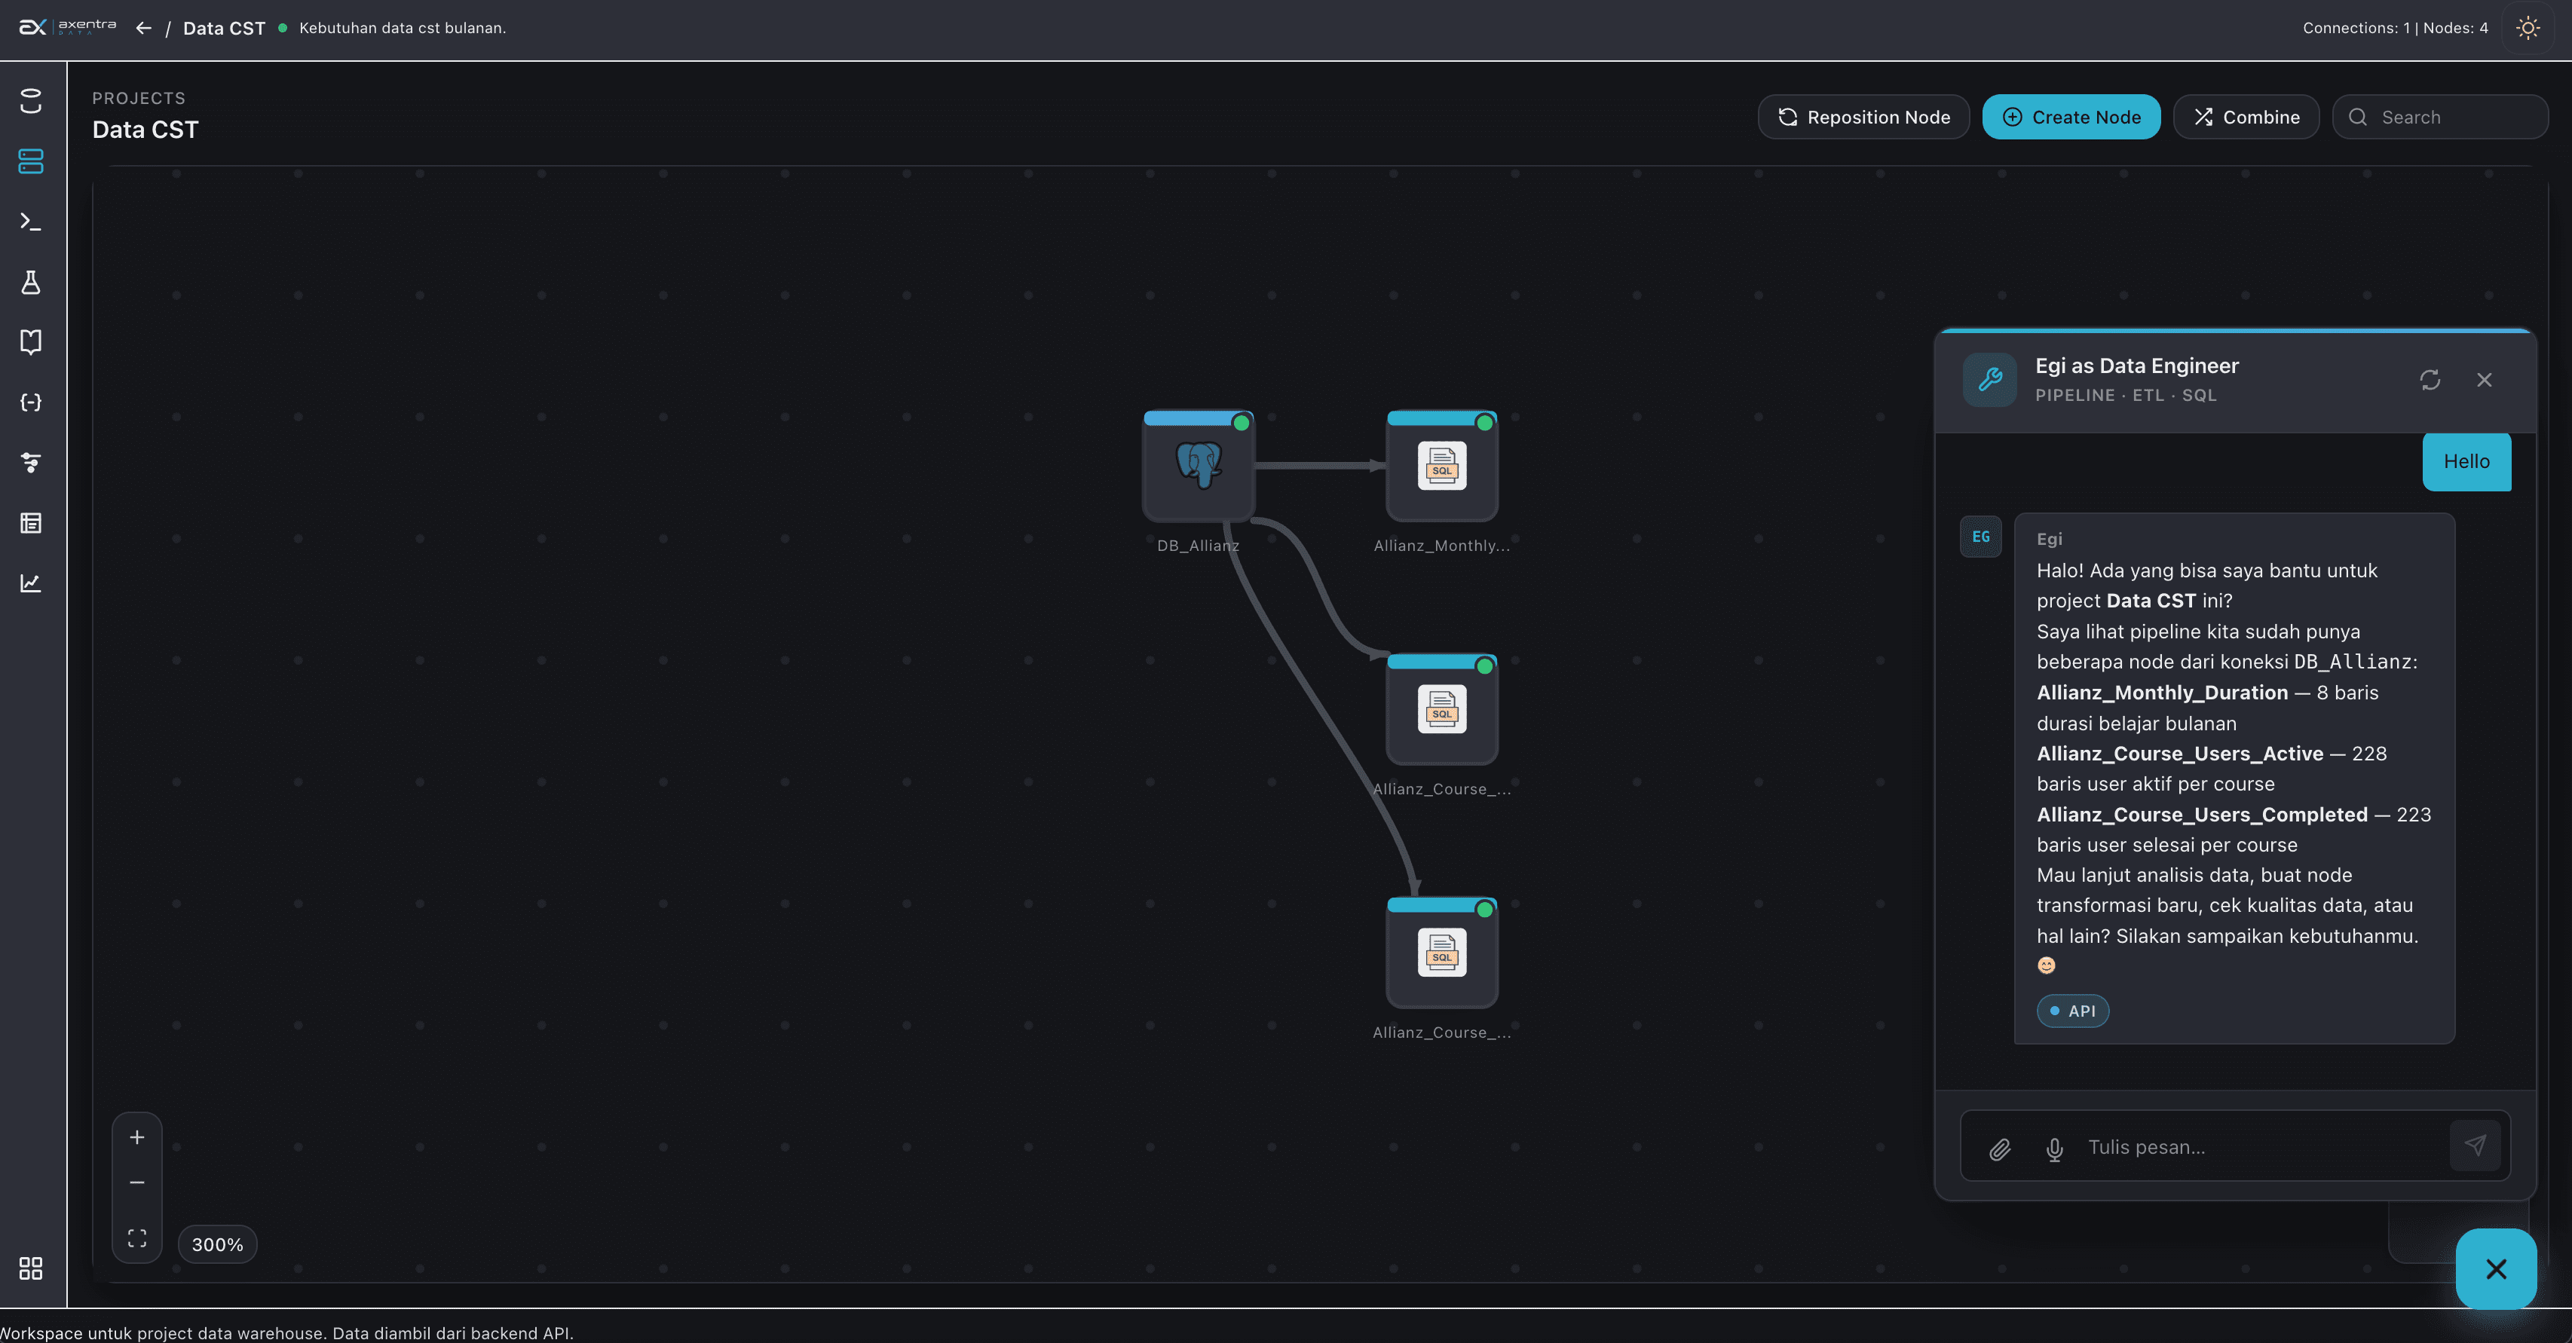The width and height of the screenshot is (2572, 1343).
Task: Click the Create Node button
Action: pyautogui.click(x=2071, y=117)
